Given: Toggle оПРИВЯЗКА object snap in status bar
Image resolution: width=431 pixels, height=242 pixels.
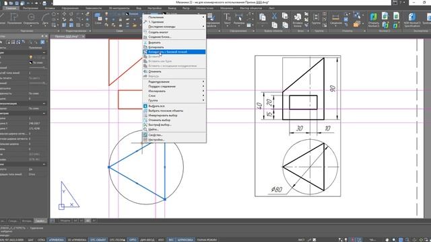Looking at the screenshot, I should coord(57,240).
